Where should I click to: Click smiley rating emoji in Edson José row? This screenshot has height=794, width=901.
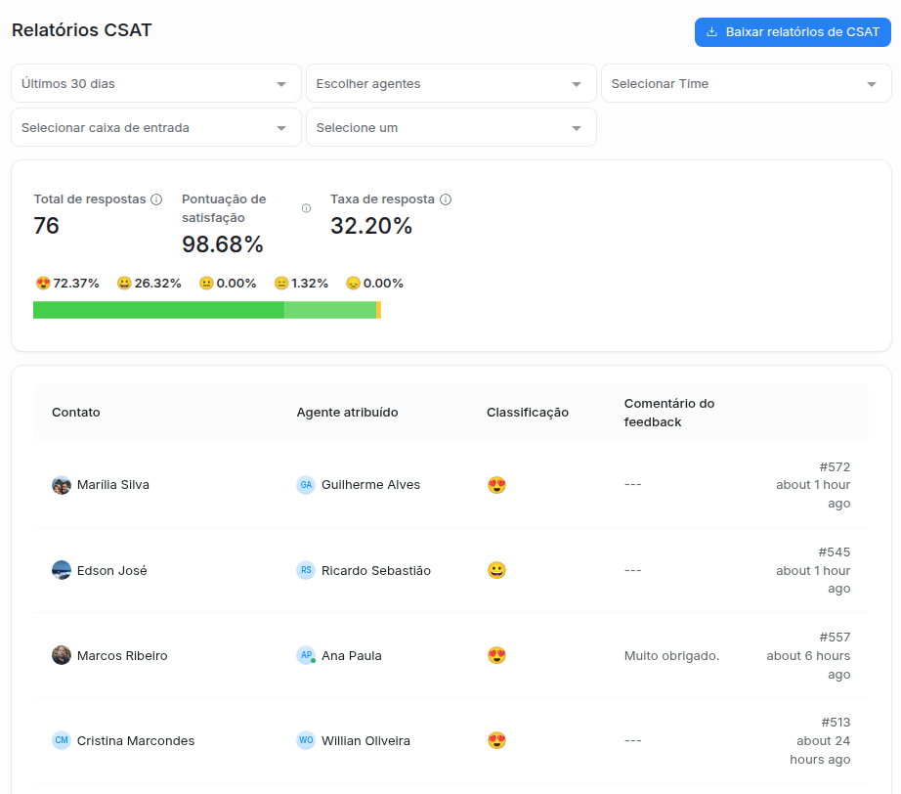coord(496,570)
